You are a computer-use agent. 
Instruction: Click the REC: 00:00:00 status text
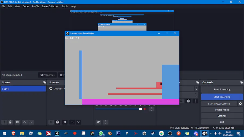pos(202,128)
